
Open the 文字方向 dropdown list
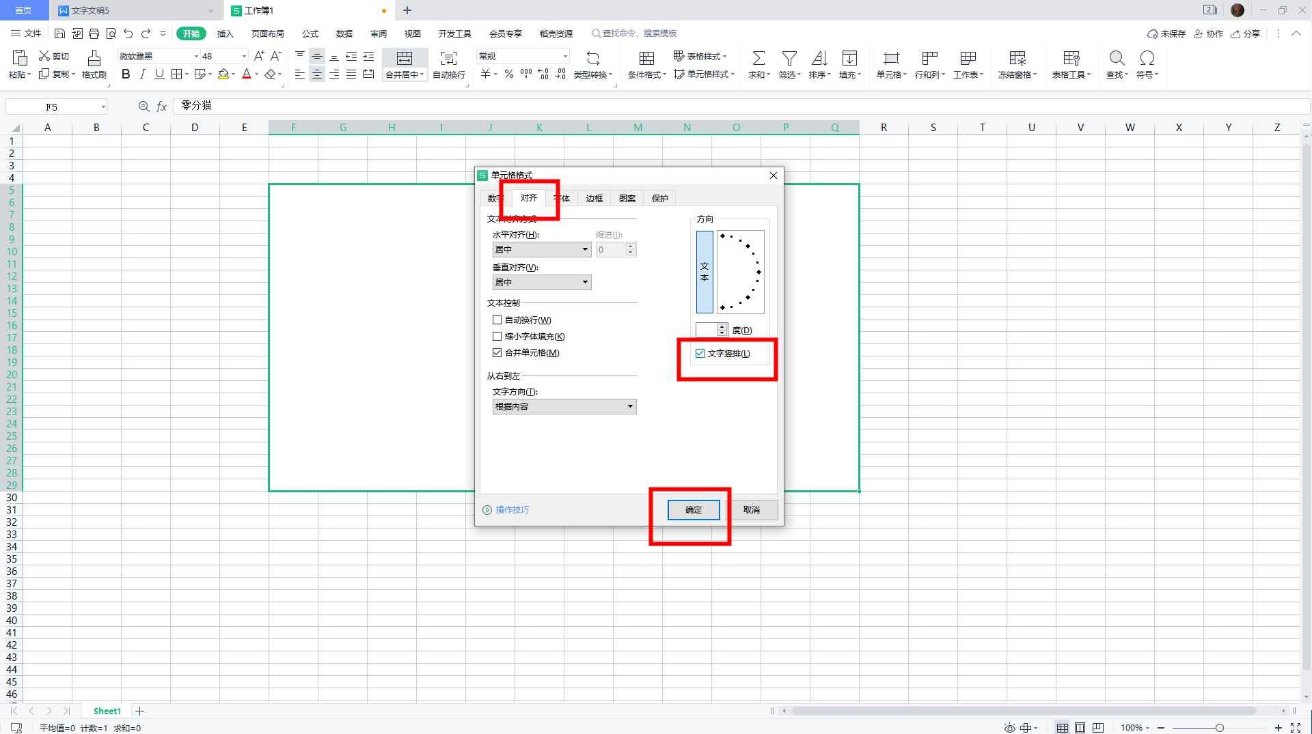(564, 407)
